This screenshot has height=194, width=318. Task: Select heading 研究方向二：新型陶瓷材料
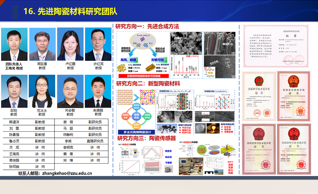click(x=148, y=84)
